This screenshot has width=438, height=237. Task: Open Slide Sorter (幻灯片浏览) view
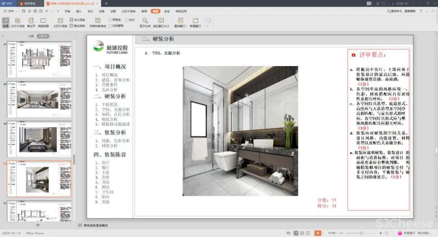(18, 22)
